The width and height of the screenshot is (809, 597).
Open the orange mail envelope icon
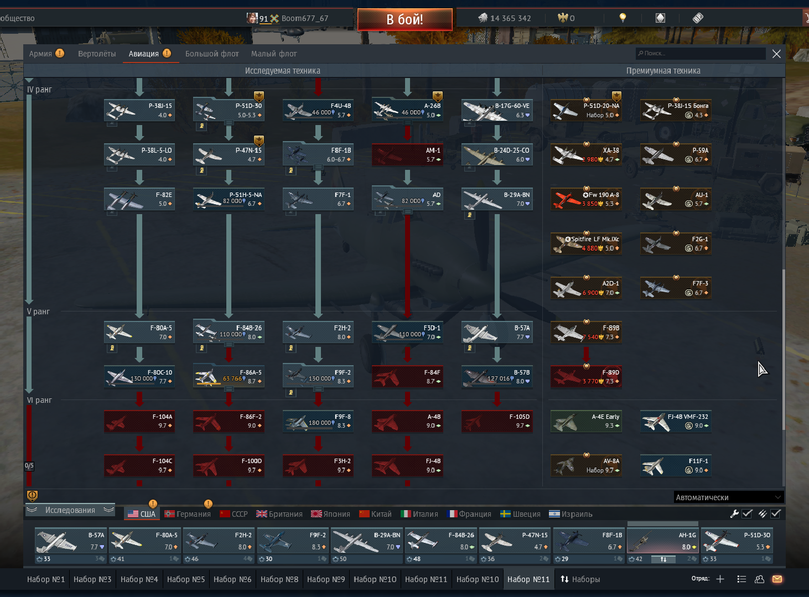click(777, 579)
